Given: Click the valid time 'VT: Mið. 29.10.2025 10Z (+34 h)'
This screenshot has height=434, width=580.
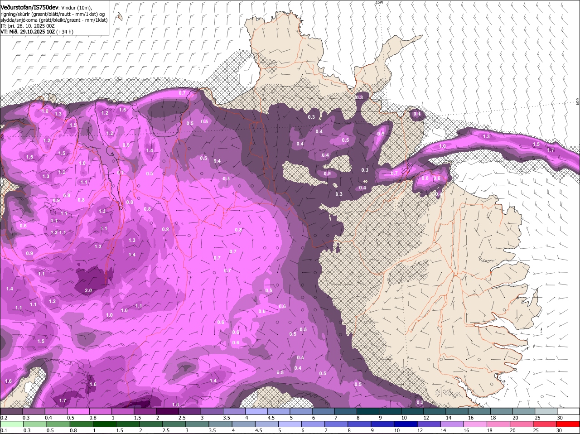Looking at the screenshot, I should pyautogui.click(x=37, y=32).
